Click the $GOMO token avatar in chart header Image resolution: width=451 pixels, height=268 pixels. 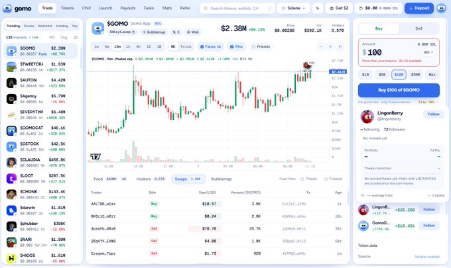point(97,28)
